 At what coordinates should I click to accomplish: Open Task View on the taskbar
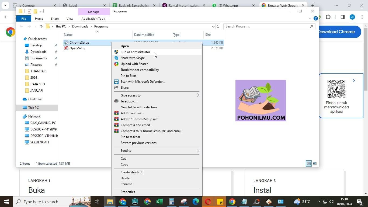point(97,202)
